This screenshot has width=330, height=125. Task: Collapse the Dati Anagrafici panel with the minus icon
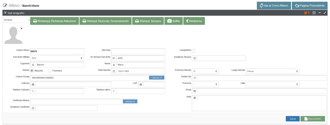320,13
